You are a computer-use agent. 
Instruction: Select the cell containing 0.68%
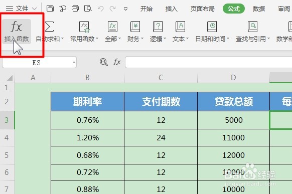pos(87,155)
